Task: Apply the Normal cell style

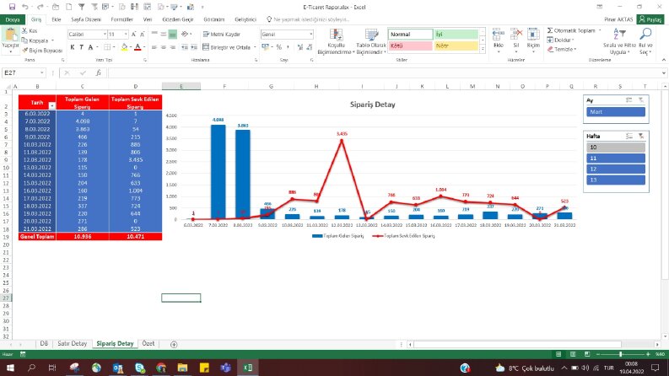Action: tap(410, 34)
